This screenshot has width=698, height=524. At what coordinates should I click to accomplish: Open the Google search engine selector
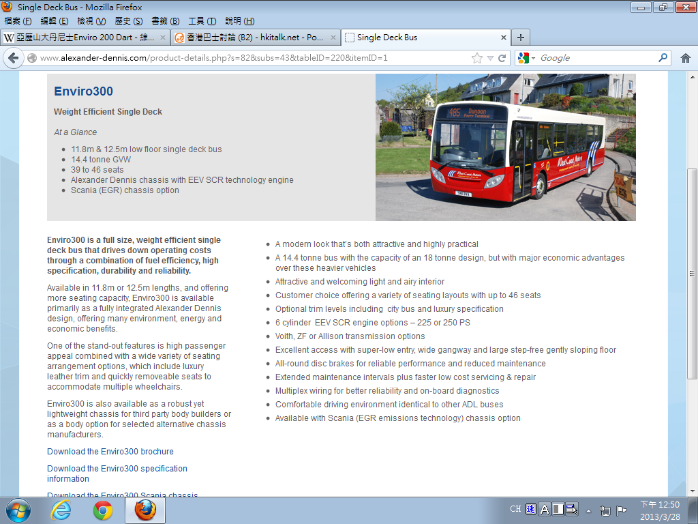tap(526, 58)
